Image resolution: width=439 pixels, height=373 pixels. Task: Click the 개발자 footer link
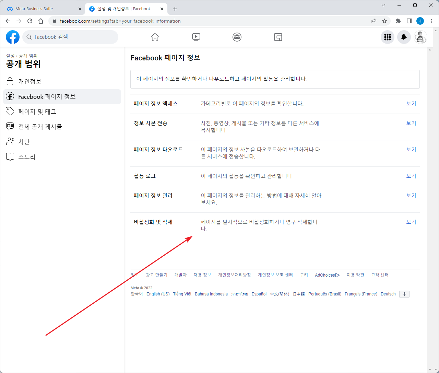(180, 275)
